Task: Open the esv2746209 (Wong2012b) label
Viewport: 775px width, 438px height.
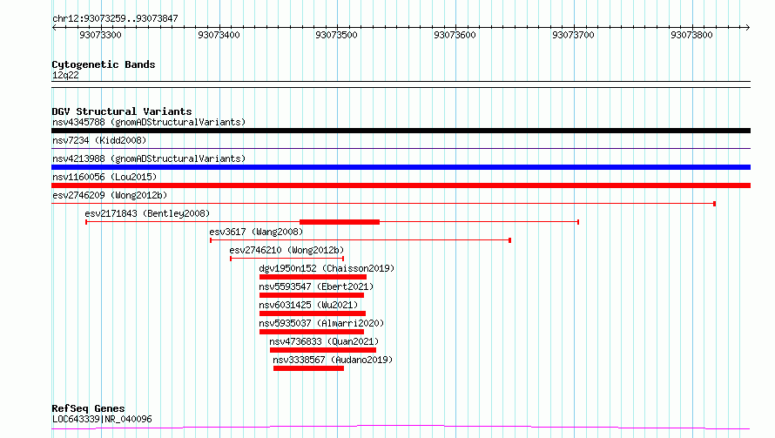Action: [110, 195]
